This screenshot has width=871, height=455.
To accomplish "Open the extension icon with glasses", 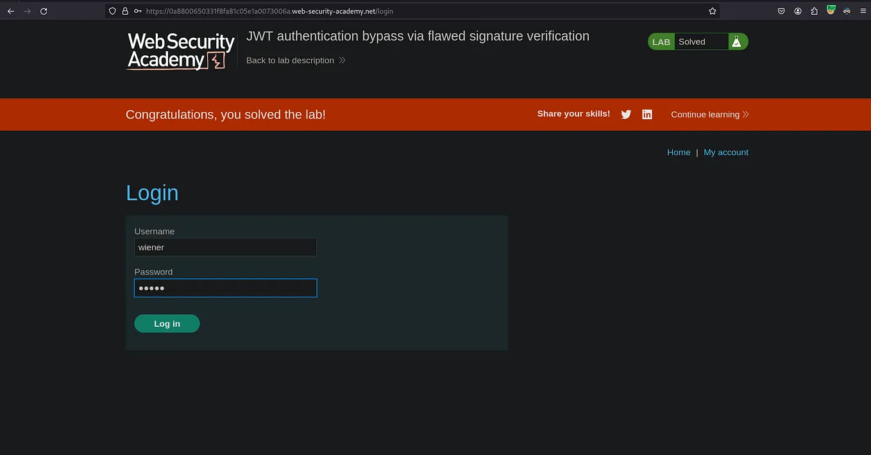I will [847, 11].
